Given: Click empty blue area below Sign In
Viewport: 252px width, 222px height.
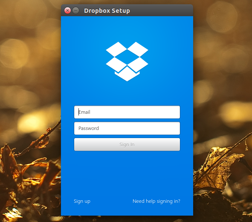Looking at the screenshot, I should pyautogui.click(x=127, y=173).
